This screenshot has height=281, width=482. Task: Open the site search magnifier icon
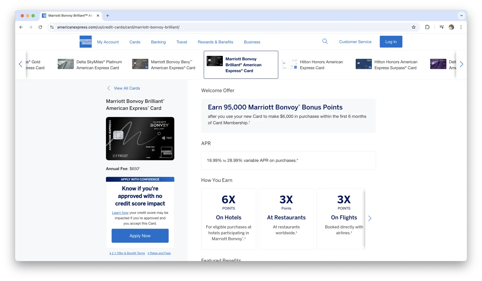(x=325, y=41)
